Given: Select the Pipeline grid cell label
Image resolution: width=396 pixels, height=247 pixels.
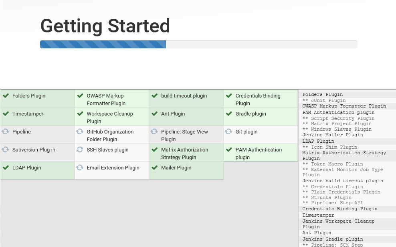Looking at the screenshot, I should point(22,131).
